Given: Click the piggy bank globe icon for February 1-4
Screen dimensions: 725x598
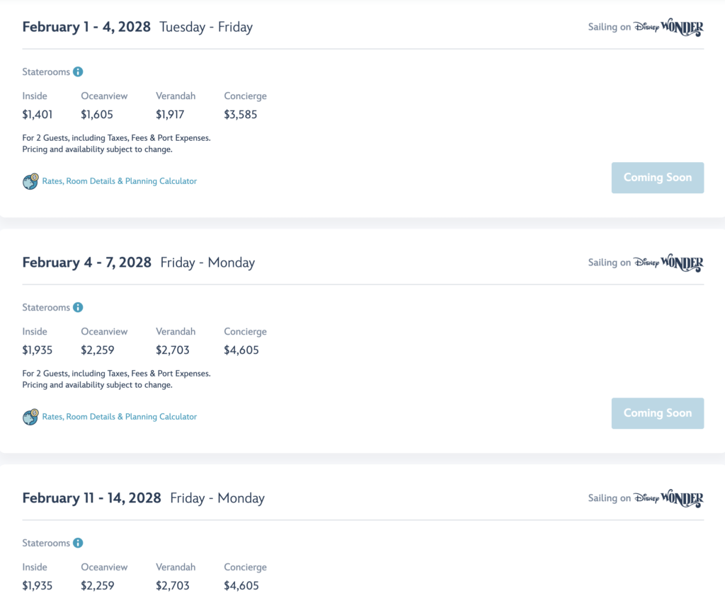Looking at the screenshot, I should pos(30,181).
